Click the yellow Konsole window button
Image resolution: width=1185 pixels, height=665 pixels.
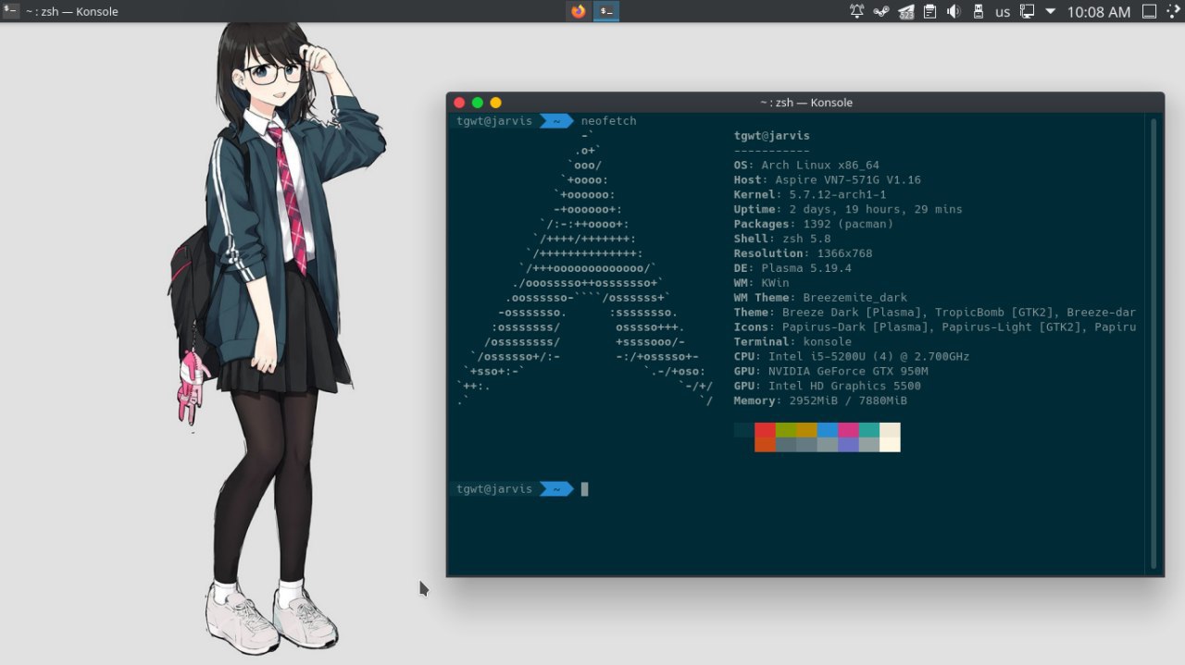pyautogui.click(x=495, y=103)
